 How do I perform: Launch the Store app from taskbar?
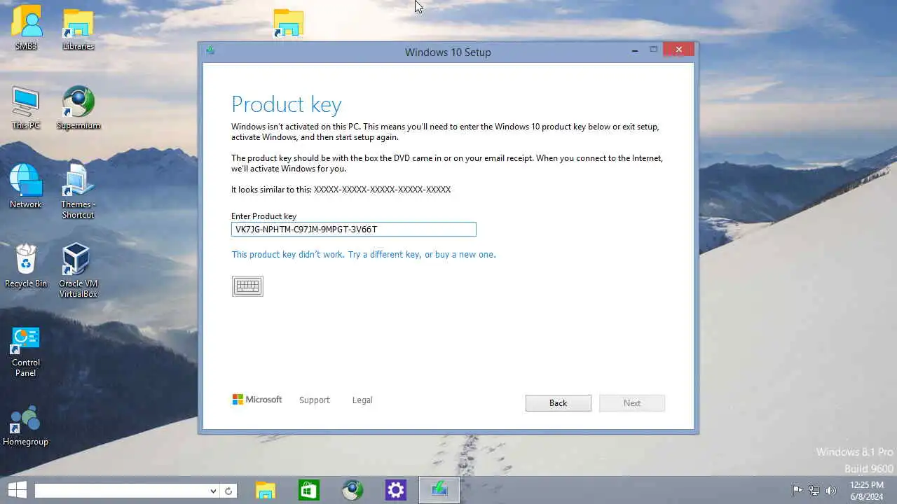click(309, 490)
